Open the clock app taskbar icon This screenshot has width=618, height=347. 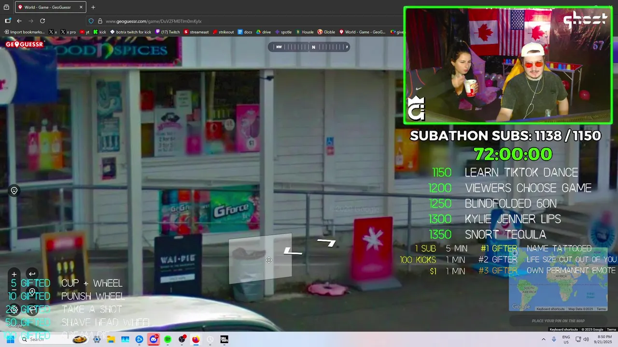coord(210,339)
